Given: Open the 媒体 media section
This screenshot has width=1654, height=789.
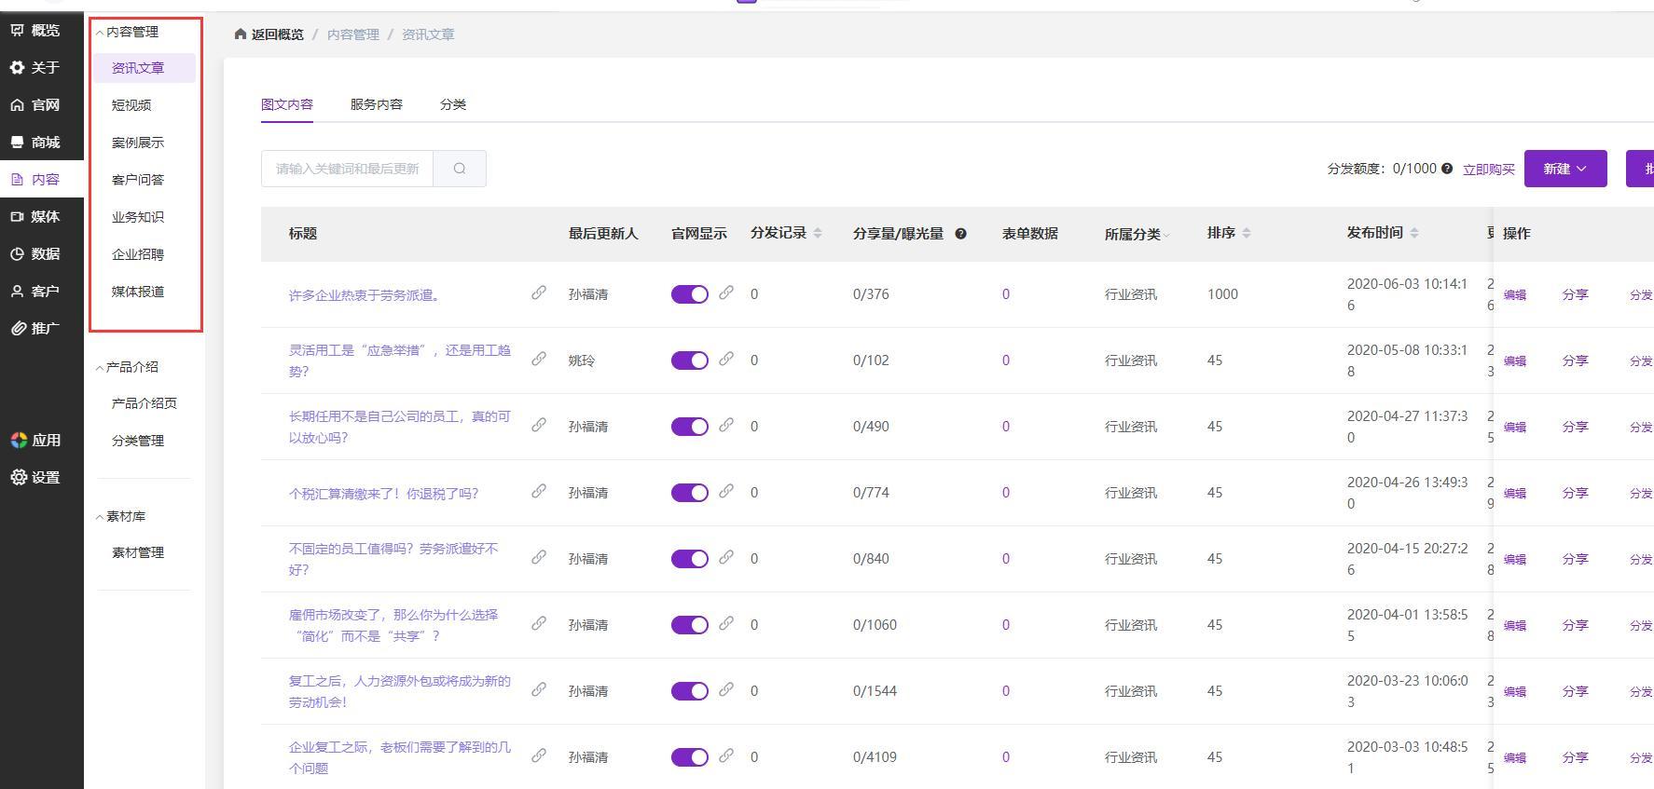Looking at the screenshot, I should pos(35,217).
